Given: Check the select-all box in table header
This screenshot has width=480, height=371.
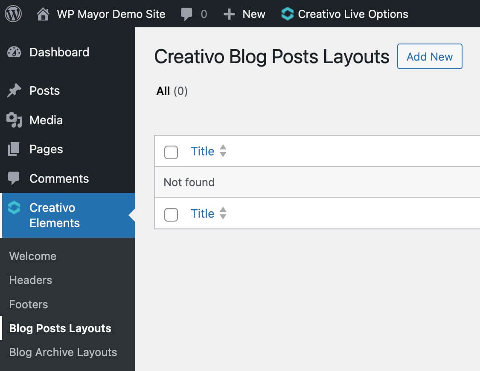Looking at the screenshot, I should [171, 152].
